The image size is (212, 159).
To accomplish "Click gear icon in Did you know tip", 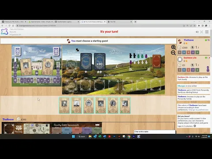I will [195, 126].
